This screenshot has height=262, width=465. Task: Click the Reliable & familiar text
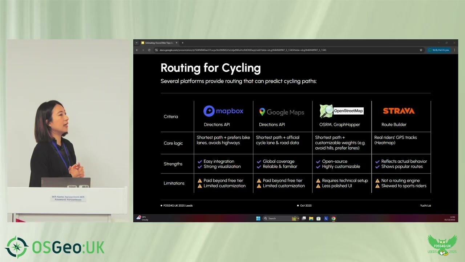280,167
